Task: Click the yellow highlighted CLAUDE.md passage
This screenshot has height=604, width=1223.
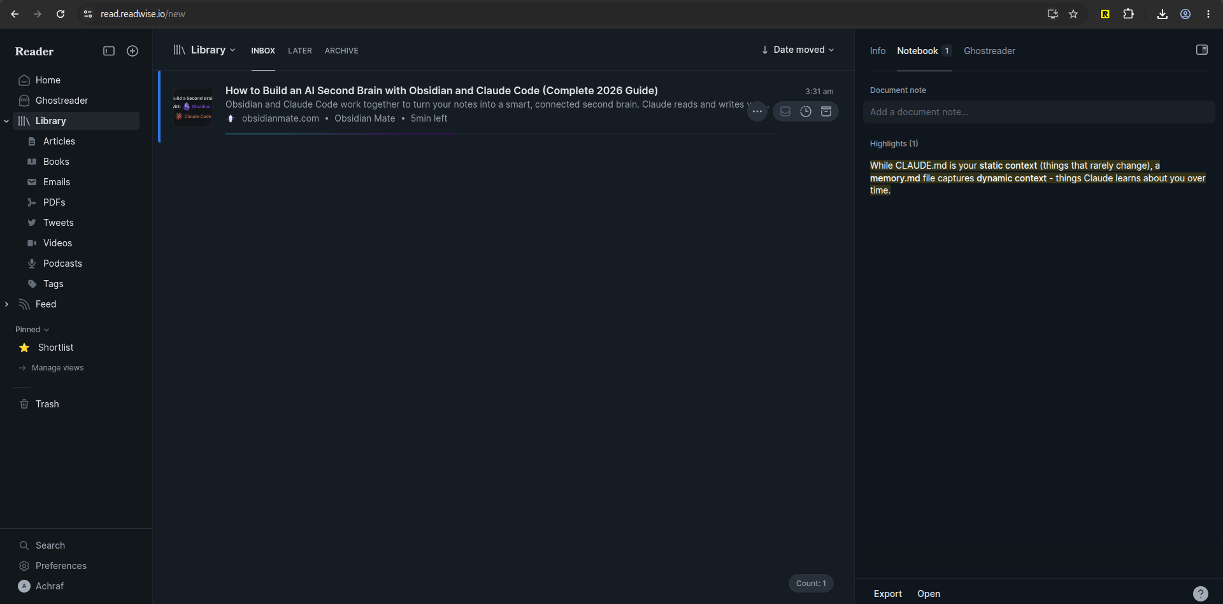Action: coord(1038,178)
